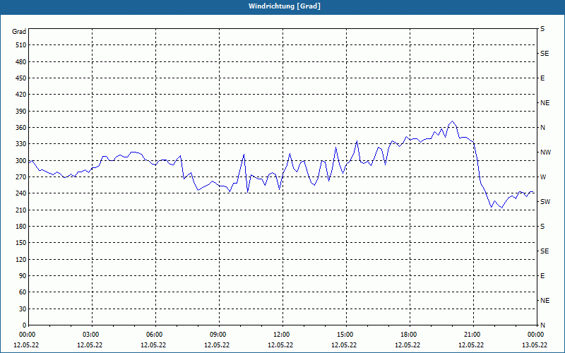
Task: Click the 300 degree axis label
Action: [21, 161]
